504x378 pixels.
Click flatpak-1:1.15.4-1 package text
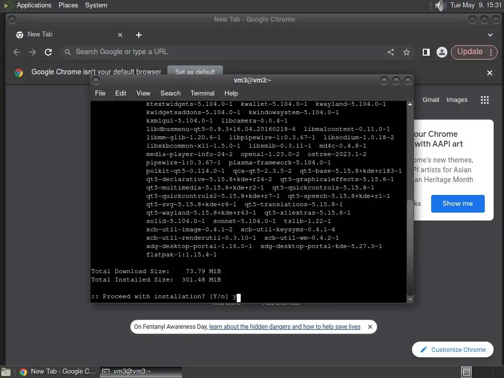pos(181,254)
